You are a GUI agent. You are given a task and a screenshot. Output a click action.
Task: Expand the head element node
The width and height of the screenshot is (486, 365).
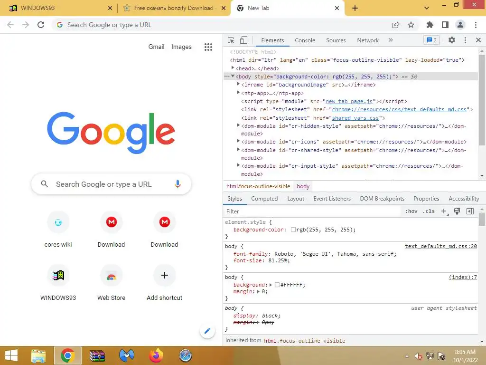pyautogui.click(x=233, y=68)
